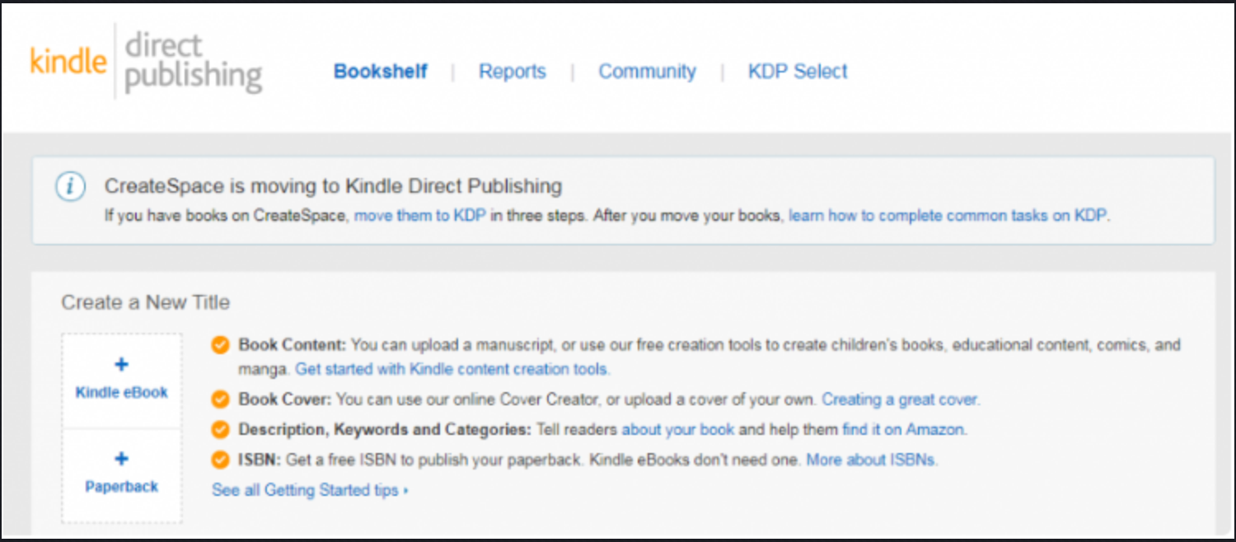Open the 'More about ISBNs' link

click(871, 460)
